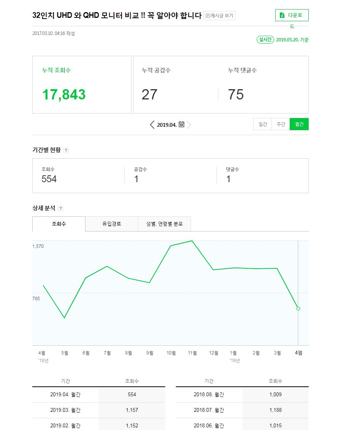This screenshot has width=352, height=430.
Task: Switch to 주간 weekly view
Action: (x=281, y=124)
